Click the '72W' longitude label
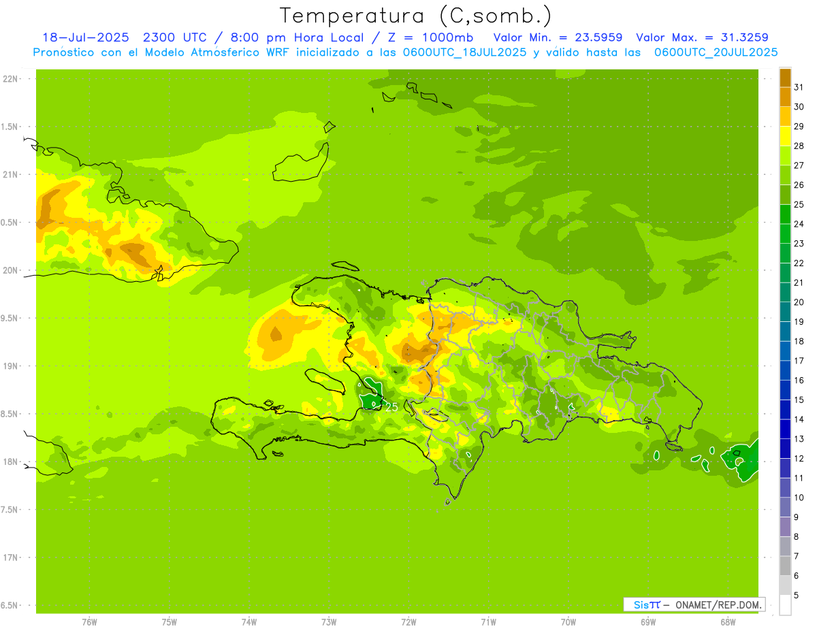Image resolution: width=817 pixels, height=631 pixels. click(408, 621)
